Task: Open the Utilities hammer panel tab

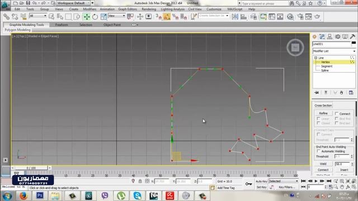Action: 352,36
